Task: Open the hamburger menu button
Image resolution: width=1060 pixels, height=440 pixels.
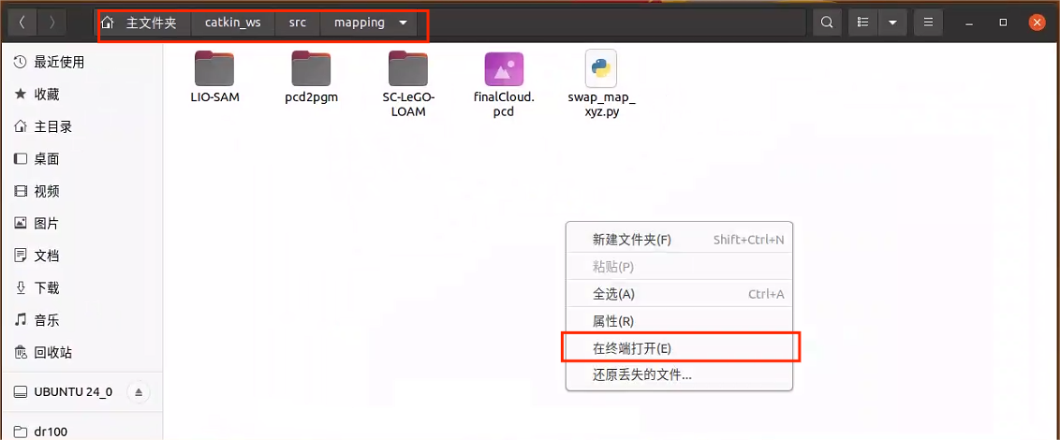Action: pos(928,22)
